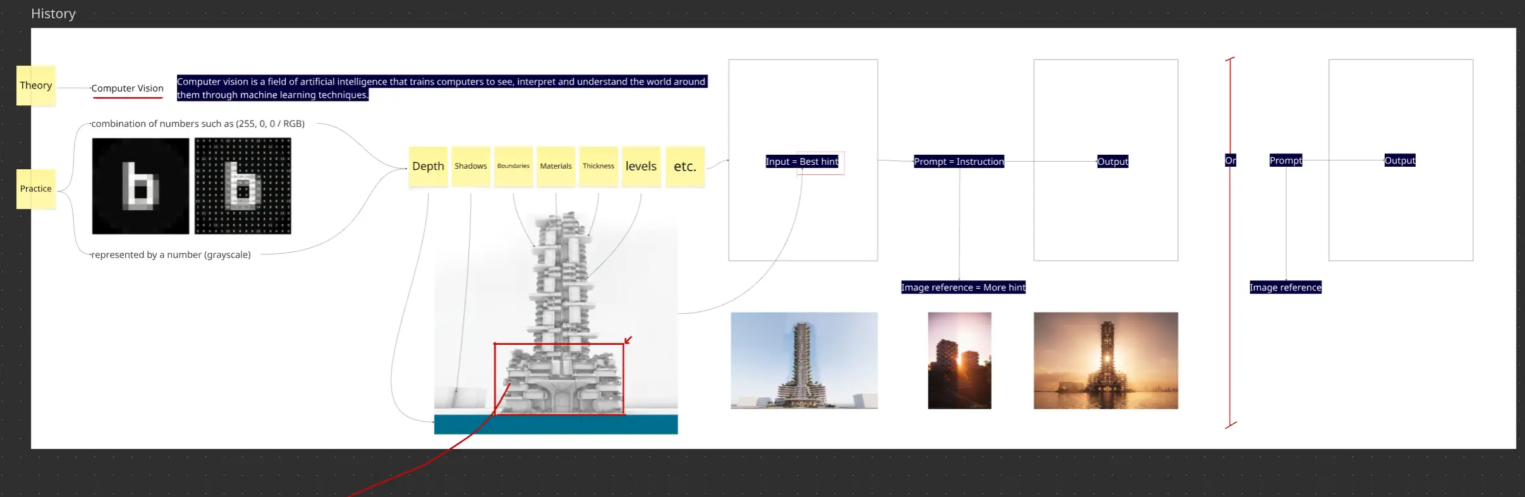Choose the "Boundaries" sticky note
This screenshot has height=497, width=1525.
(513, 167)
